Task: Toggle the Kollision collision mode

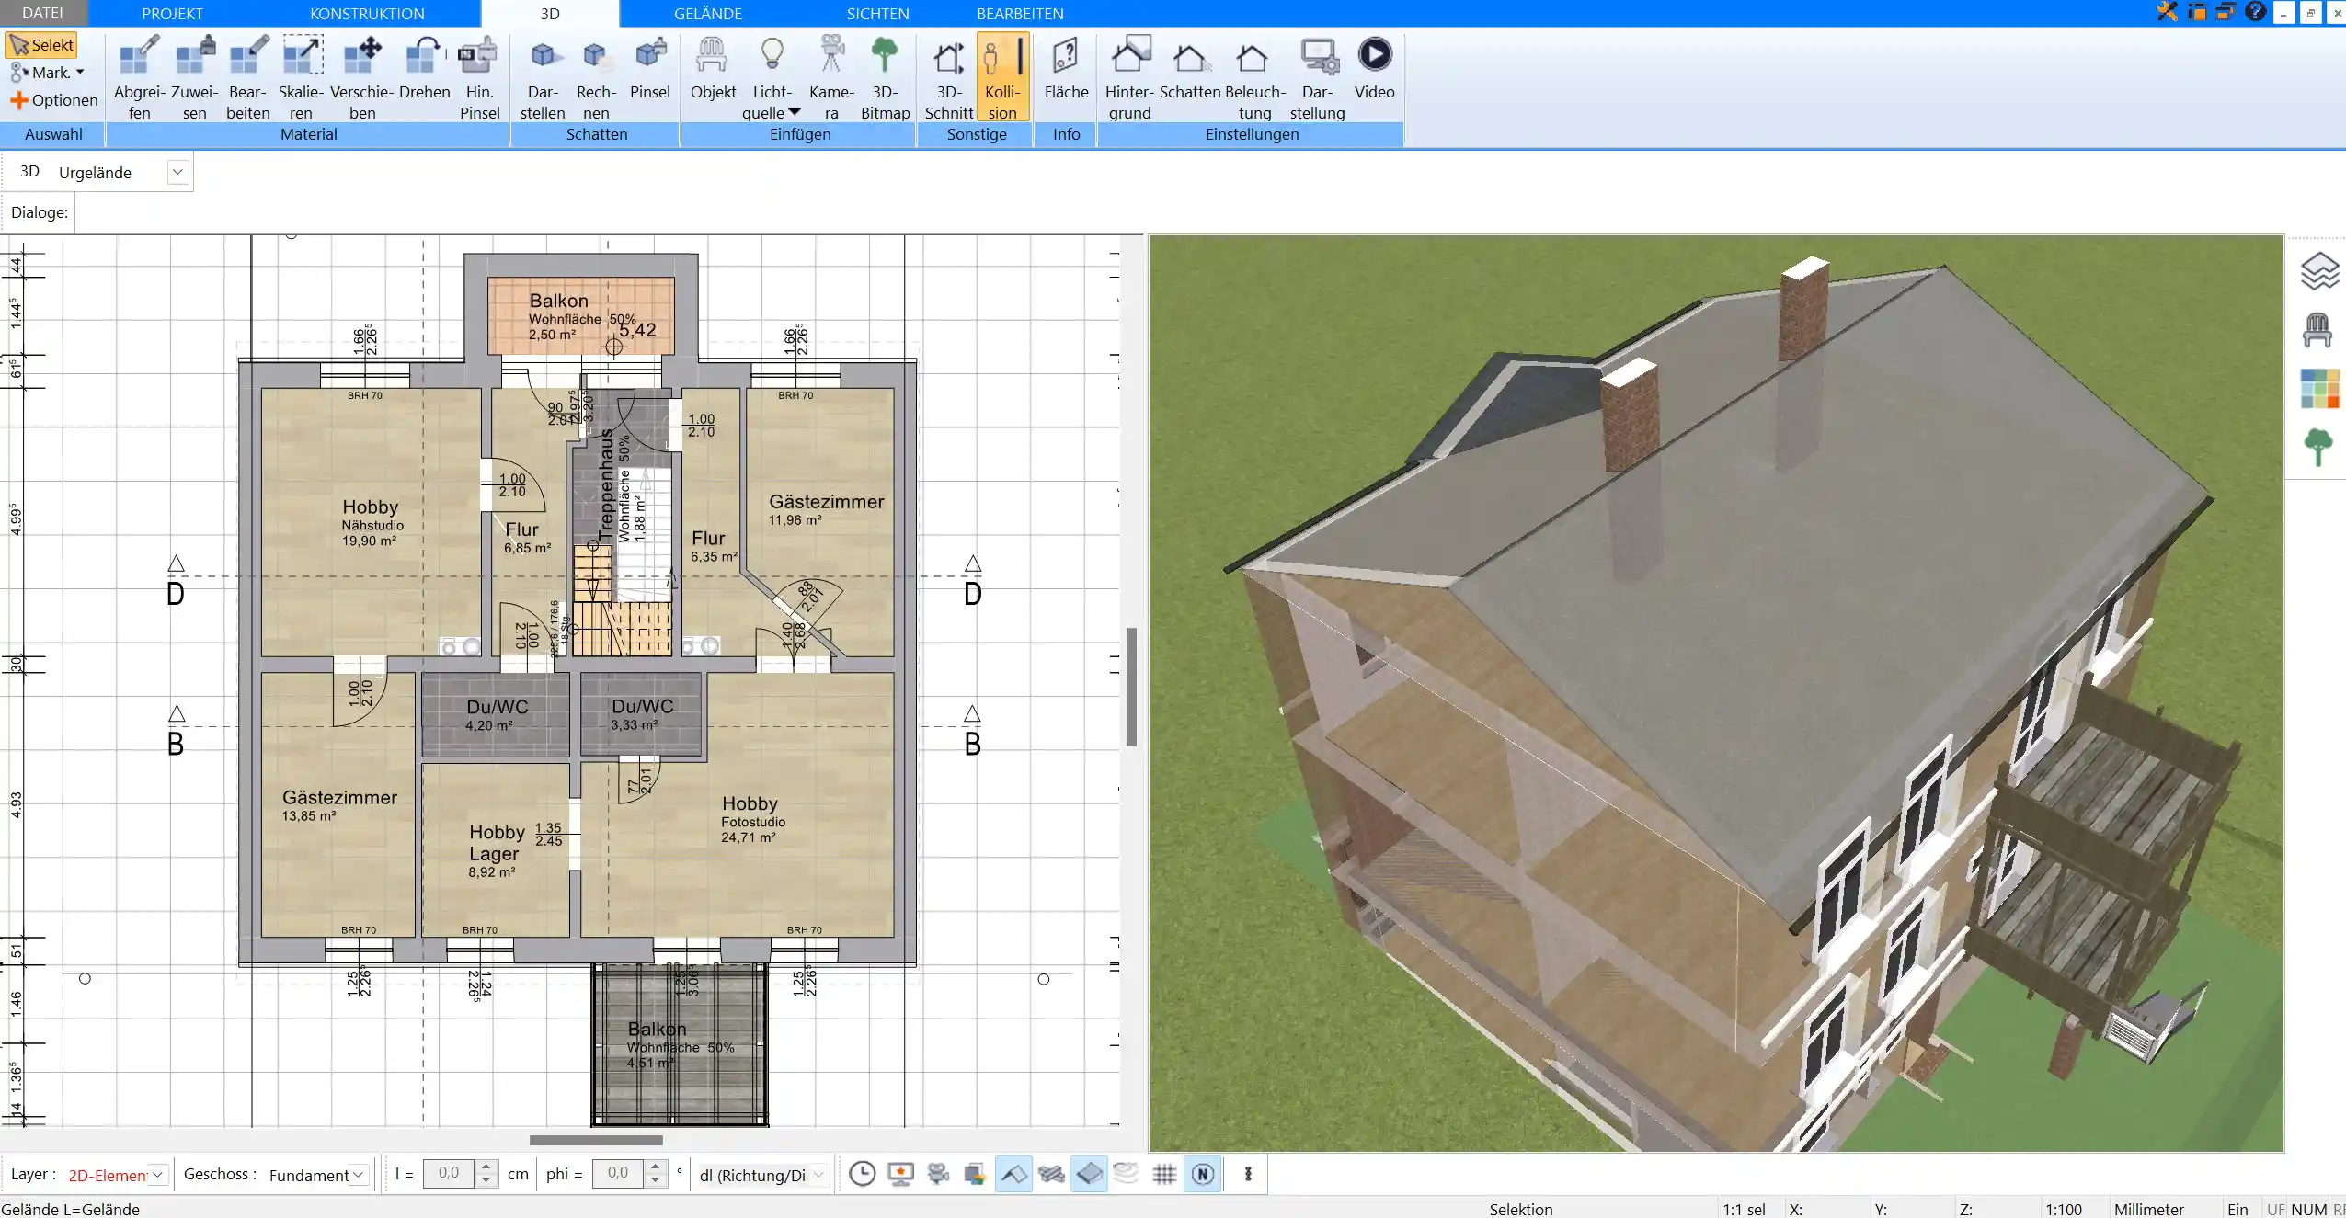Action: click(x=1002, y=77)
